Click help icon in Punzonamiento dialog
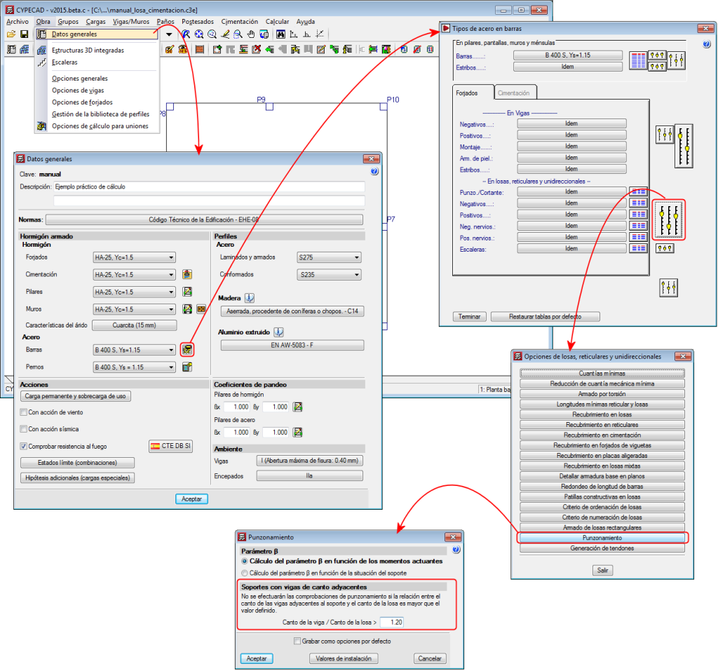 pyautogui.click(x=456, y=550)
